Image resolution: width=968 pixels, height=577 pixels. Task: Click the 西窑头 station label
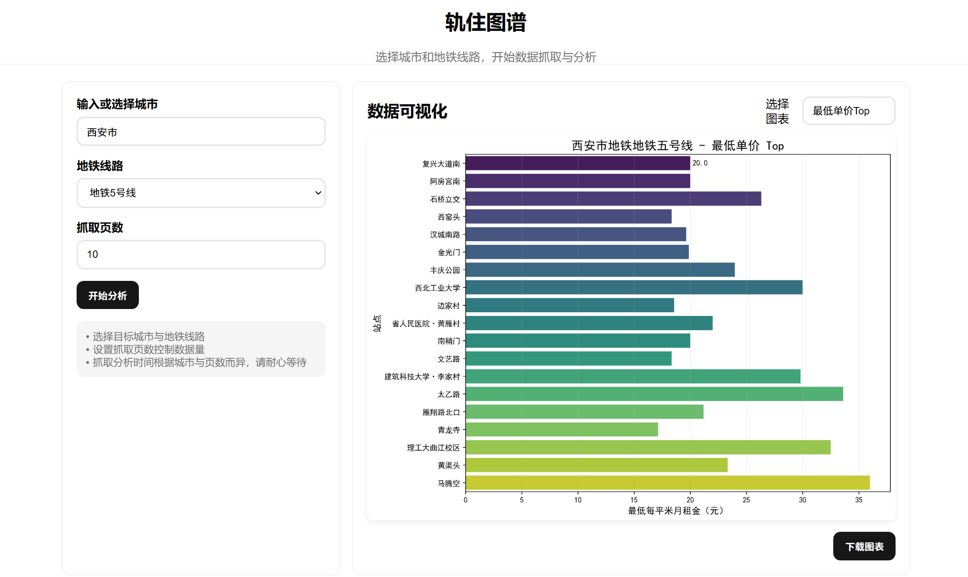click(x=448, y=217)
